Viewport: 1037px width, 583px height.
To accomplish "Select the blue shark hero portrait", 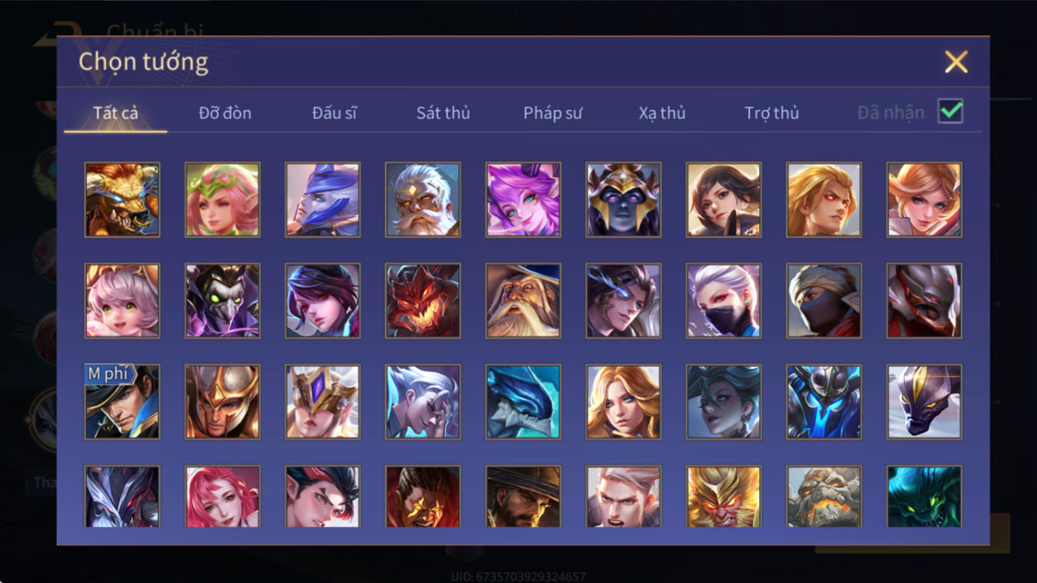I will [x=523, y=402].
